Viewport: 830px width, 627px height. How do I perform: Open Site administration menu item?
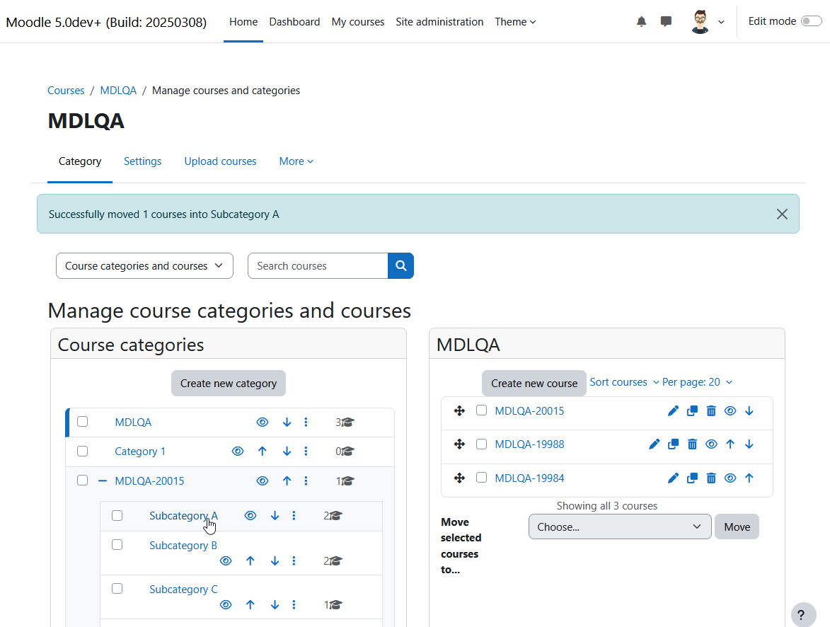coord(439,22)
